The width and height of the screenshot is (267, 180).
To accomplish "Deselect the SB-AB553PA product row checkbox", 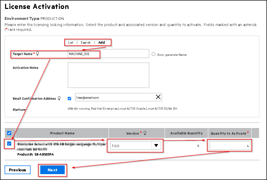I will pyautogui.click(x=9, y=144).
